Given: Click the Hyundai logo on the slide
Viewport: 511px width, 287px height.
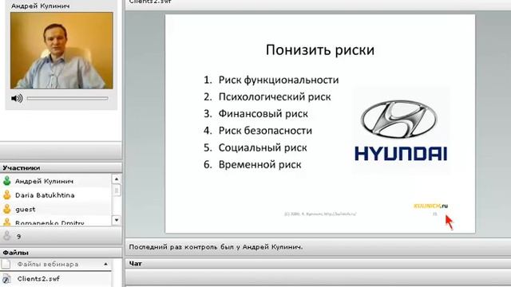Looking at the screenshot, I should point(401,130).
